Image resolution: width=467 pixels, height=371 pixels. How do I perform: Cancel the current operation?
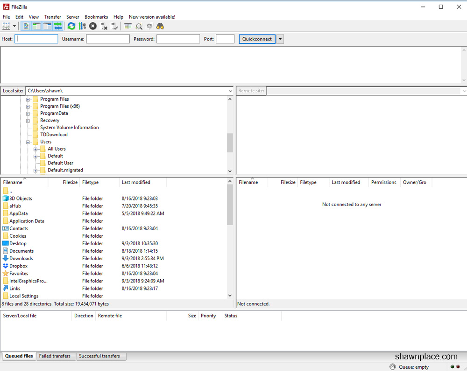(x=93, y=26)
